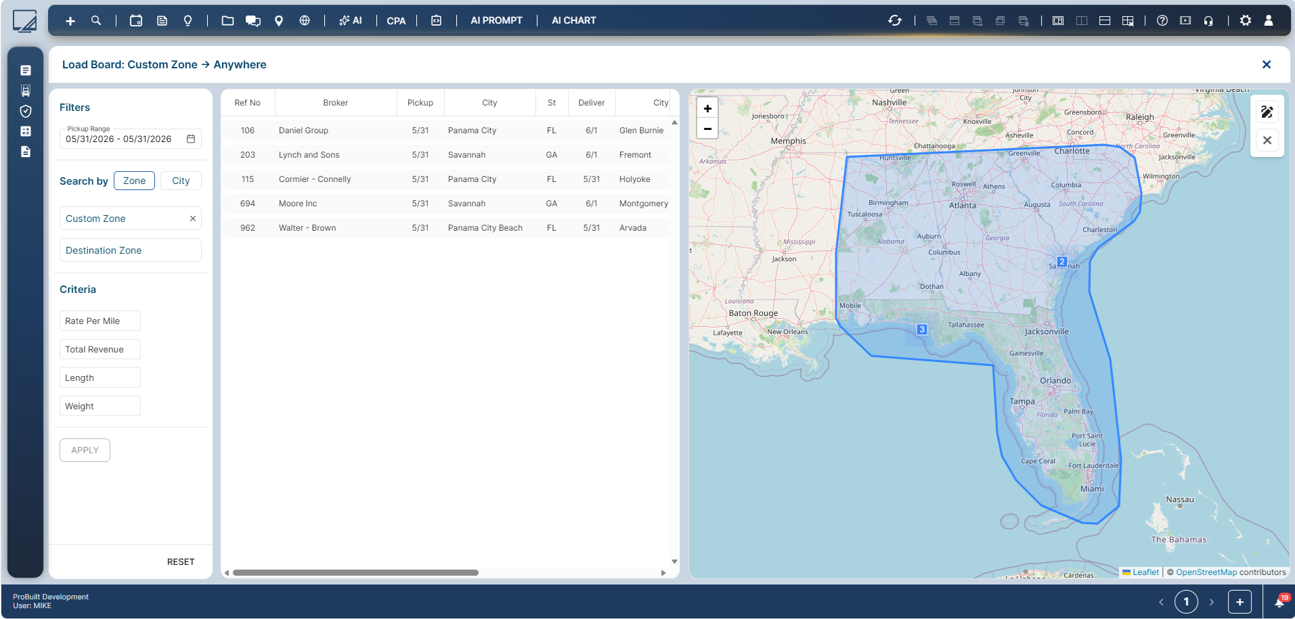Click map cluster marker 3 near Panama City
1295x619 pixels.
pyautogui.click(x=922, y=329)
